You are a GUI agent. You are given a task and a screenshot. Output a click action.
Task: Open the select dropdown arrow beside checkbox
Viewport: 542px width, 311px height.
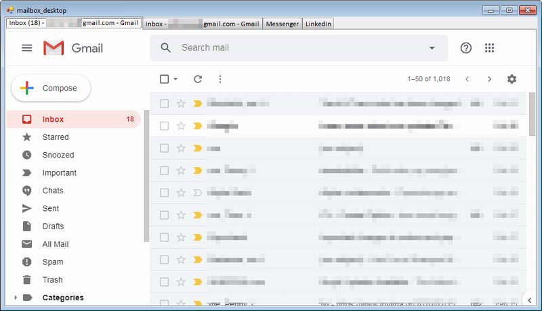175,79
